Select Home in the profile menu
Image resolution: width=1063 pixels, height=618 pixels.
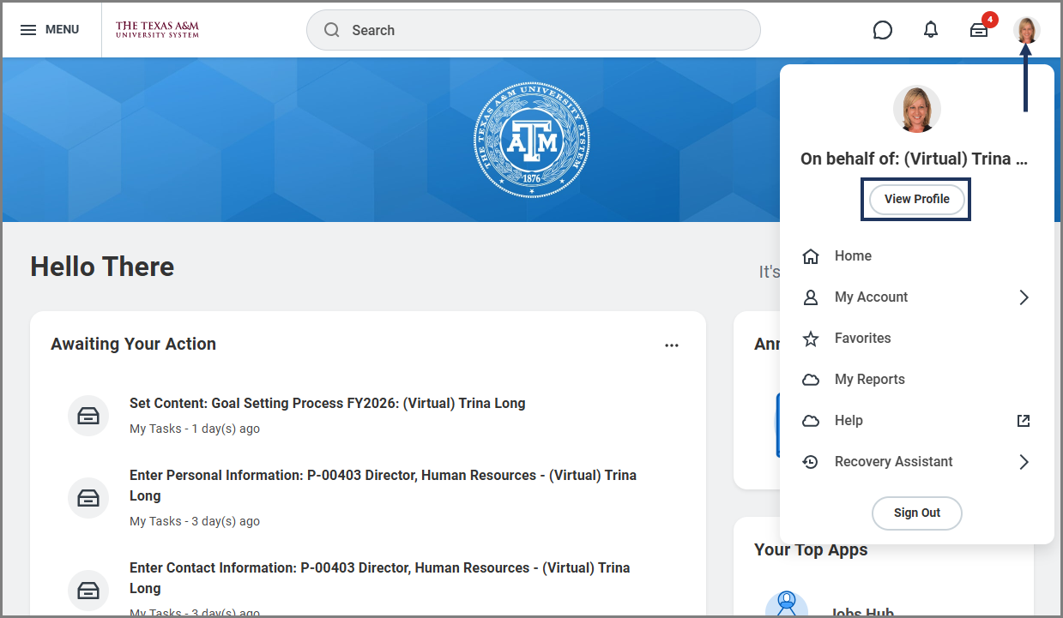click(x=853, y=256)
